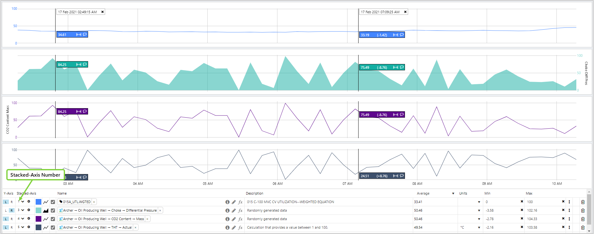Viewport: 594px width, 234px height.
Task: Open the fx calculation for the THT Actual row
Action: (x=241, y=227)
